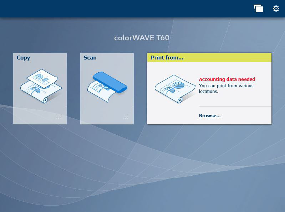Click the divider line above Browse

235,106
